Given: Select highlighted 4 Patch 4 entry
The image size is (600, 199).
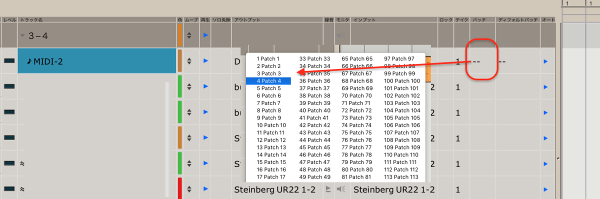Looking at the screenshot, I should 268,81.
